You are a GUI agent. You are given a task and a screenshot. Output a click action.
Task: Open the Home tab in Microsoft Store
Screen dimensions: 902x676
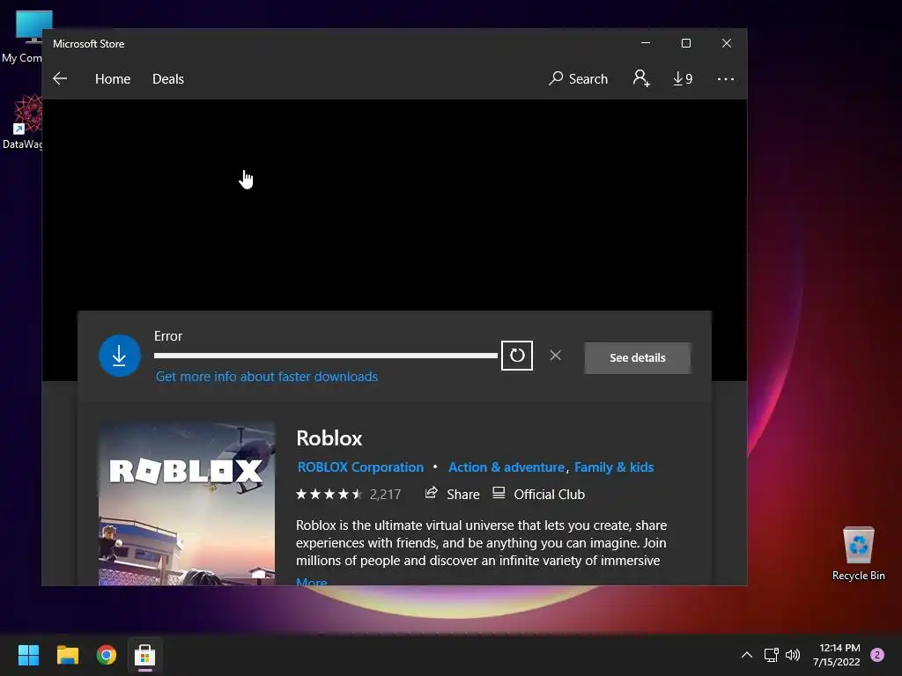[x=113, y=78]
